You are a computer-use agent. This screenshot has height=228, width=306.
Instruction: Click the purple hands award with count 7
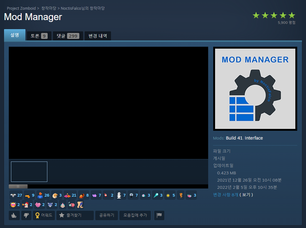pyautogui.click(x=96, y=195)
